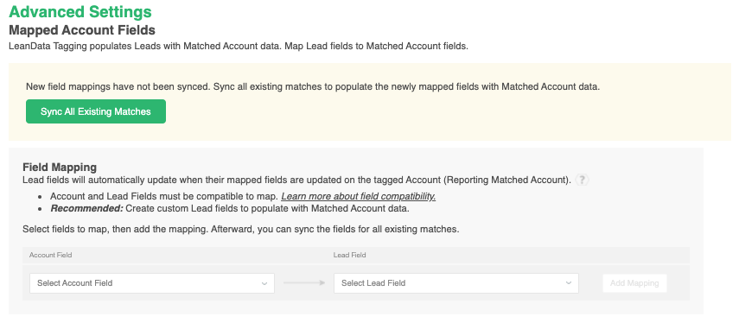Click the Add Mapping button
The width and height of the screenshot is (739, 323).
click(x=634, y=283)
